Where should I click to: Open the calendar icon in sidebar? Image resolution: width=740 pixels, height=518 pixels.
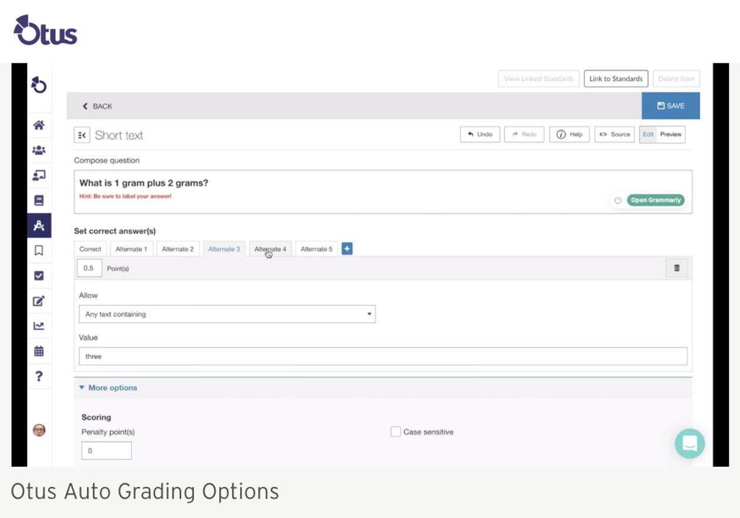[39, 351]
